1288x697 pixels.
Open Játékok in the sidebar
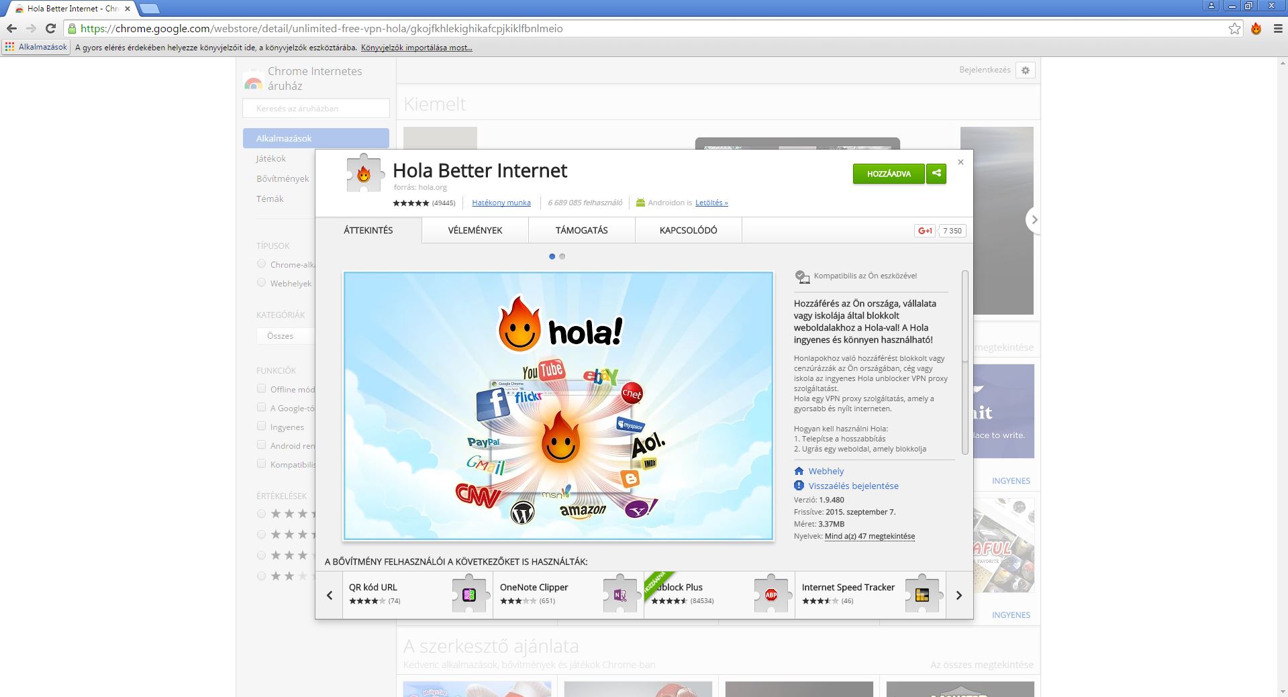271,158
